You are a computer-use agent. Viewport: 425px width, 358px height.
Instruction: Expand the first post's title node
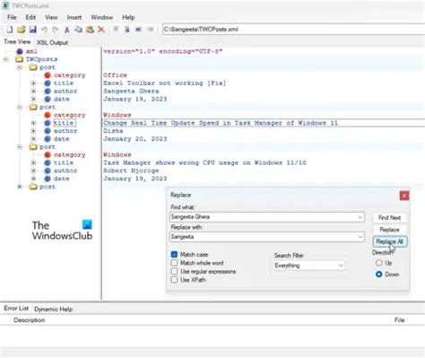click(x=34, y=83)
